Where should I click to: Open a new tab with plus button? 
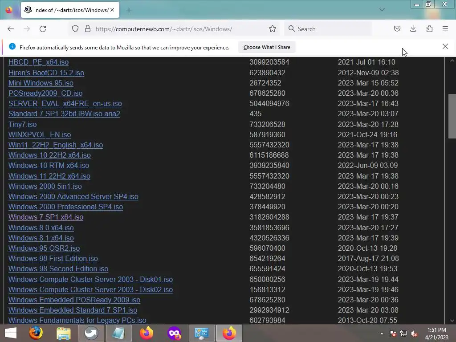[129, 10]
